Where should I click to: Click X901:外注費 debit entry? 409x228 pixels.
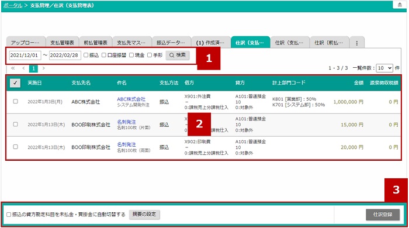click(197, 96)
